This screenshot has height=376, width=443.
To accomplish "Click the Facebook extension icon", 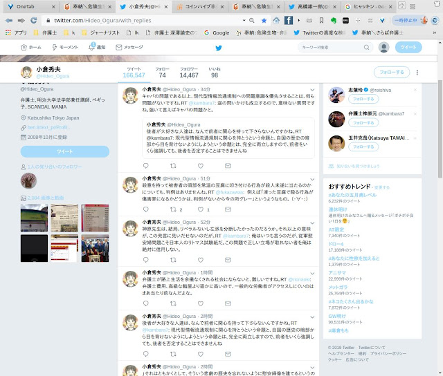I will point(289,20).
